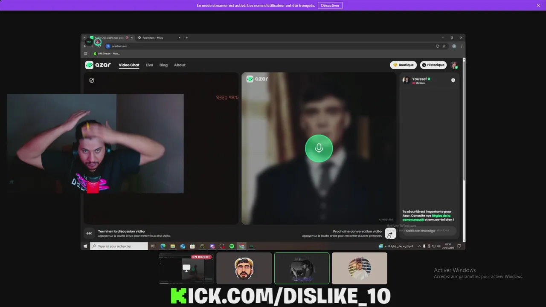Screen dimensions: 546x307
Task: Open Spotify from the taskbar
Action: tap(232, 246)
